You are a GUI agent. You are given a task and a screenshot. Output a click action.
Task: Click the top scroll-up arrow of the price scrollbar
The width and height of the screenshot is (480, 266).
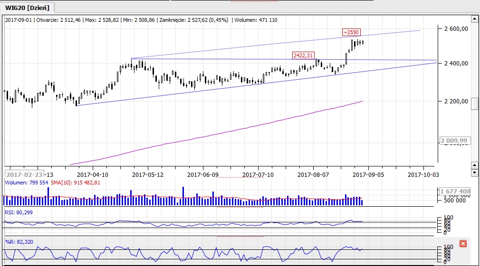474,19
